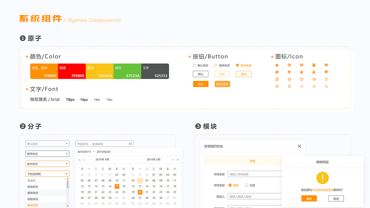Click the file export icon
This screenshot has height=208, width=370.
pyautogui.click(x=326, y=79)
